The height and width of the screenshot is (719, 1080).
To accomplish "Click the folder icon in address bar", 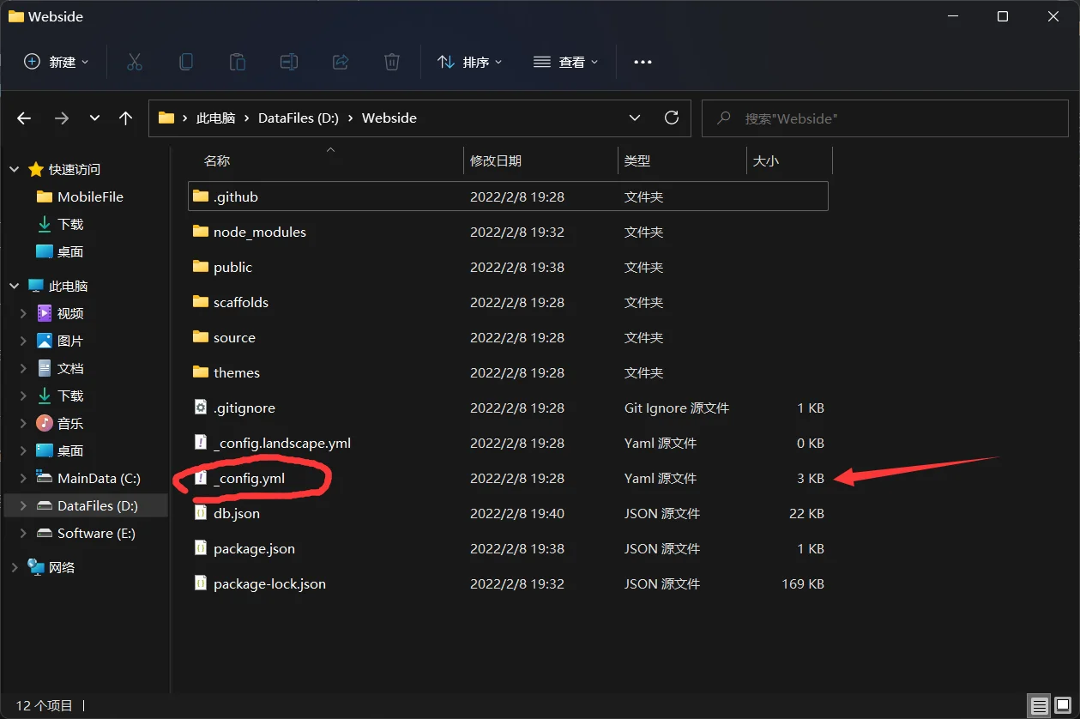I will pos(166,118).
